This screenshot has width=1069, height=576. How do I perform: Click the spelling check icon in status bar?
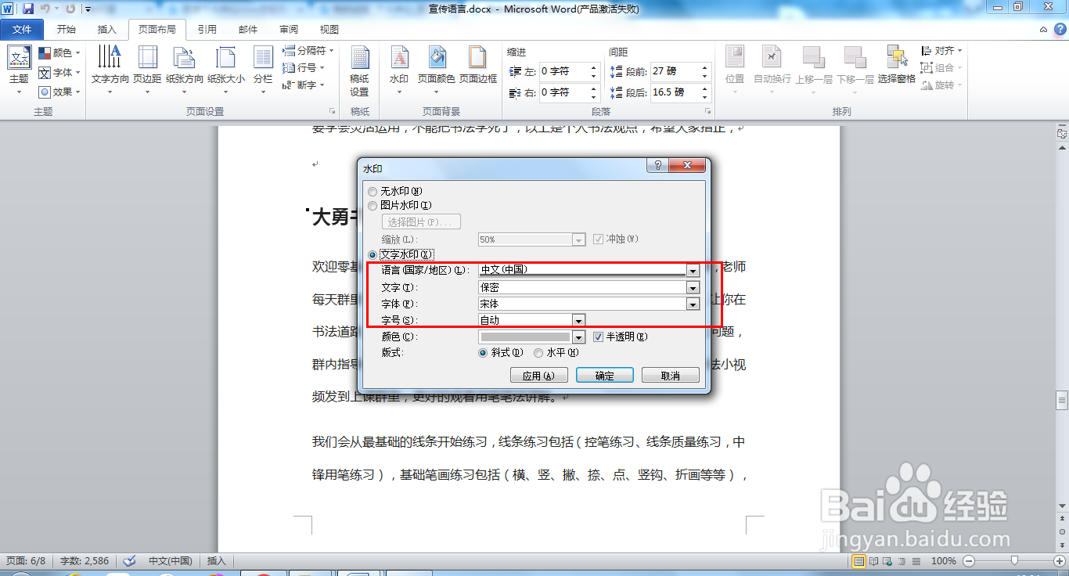(x=129, y=560)
